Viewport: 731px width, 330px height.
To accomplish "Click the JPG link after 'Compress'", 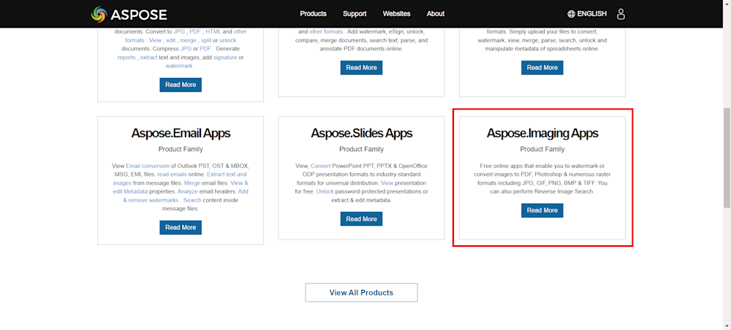I will coord(186,49).
